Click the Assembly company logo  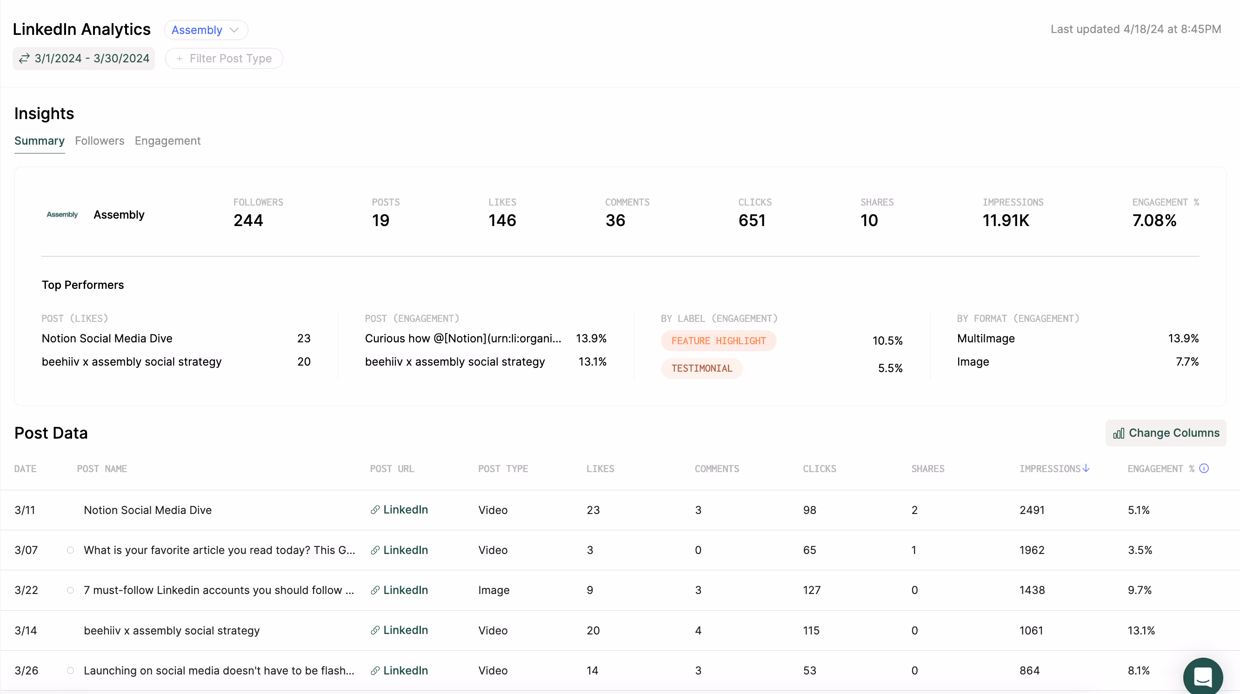(62, 214)
